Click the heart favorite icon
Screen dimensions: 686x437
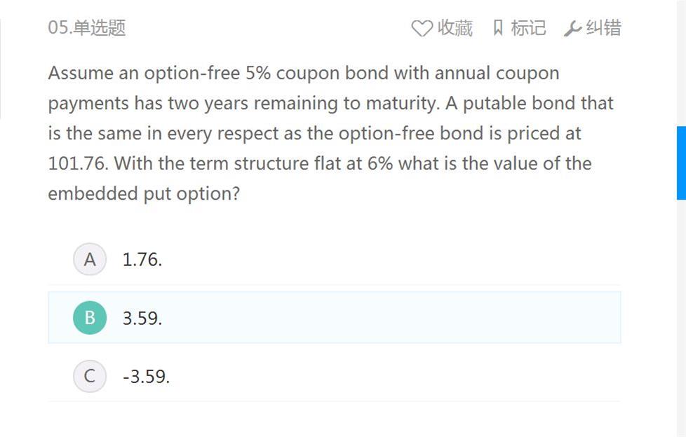pyautogui.click(x=422, y=29)
